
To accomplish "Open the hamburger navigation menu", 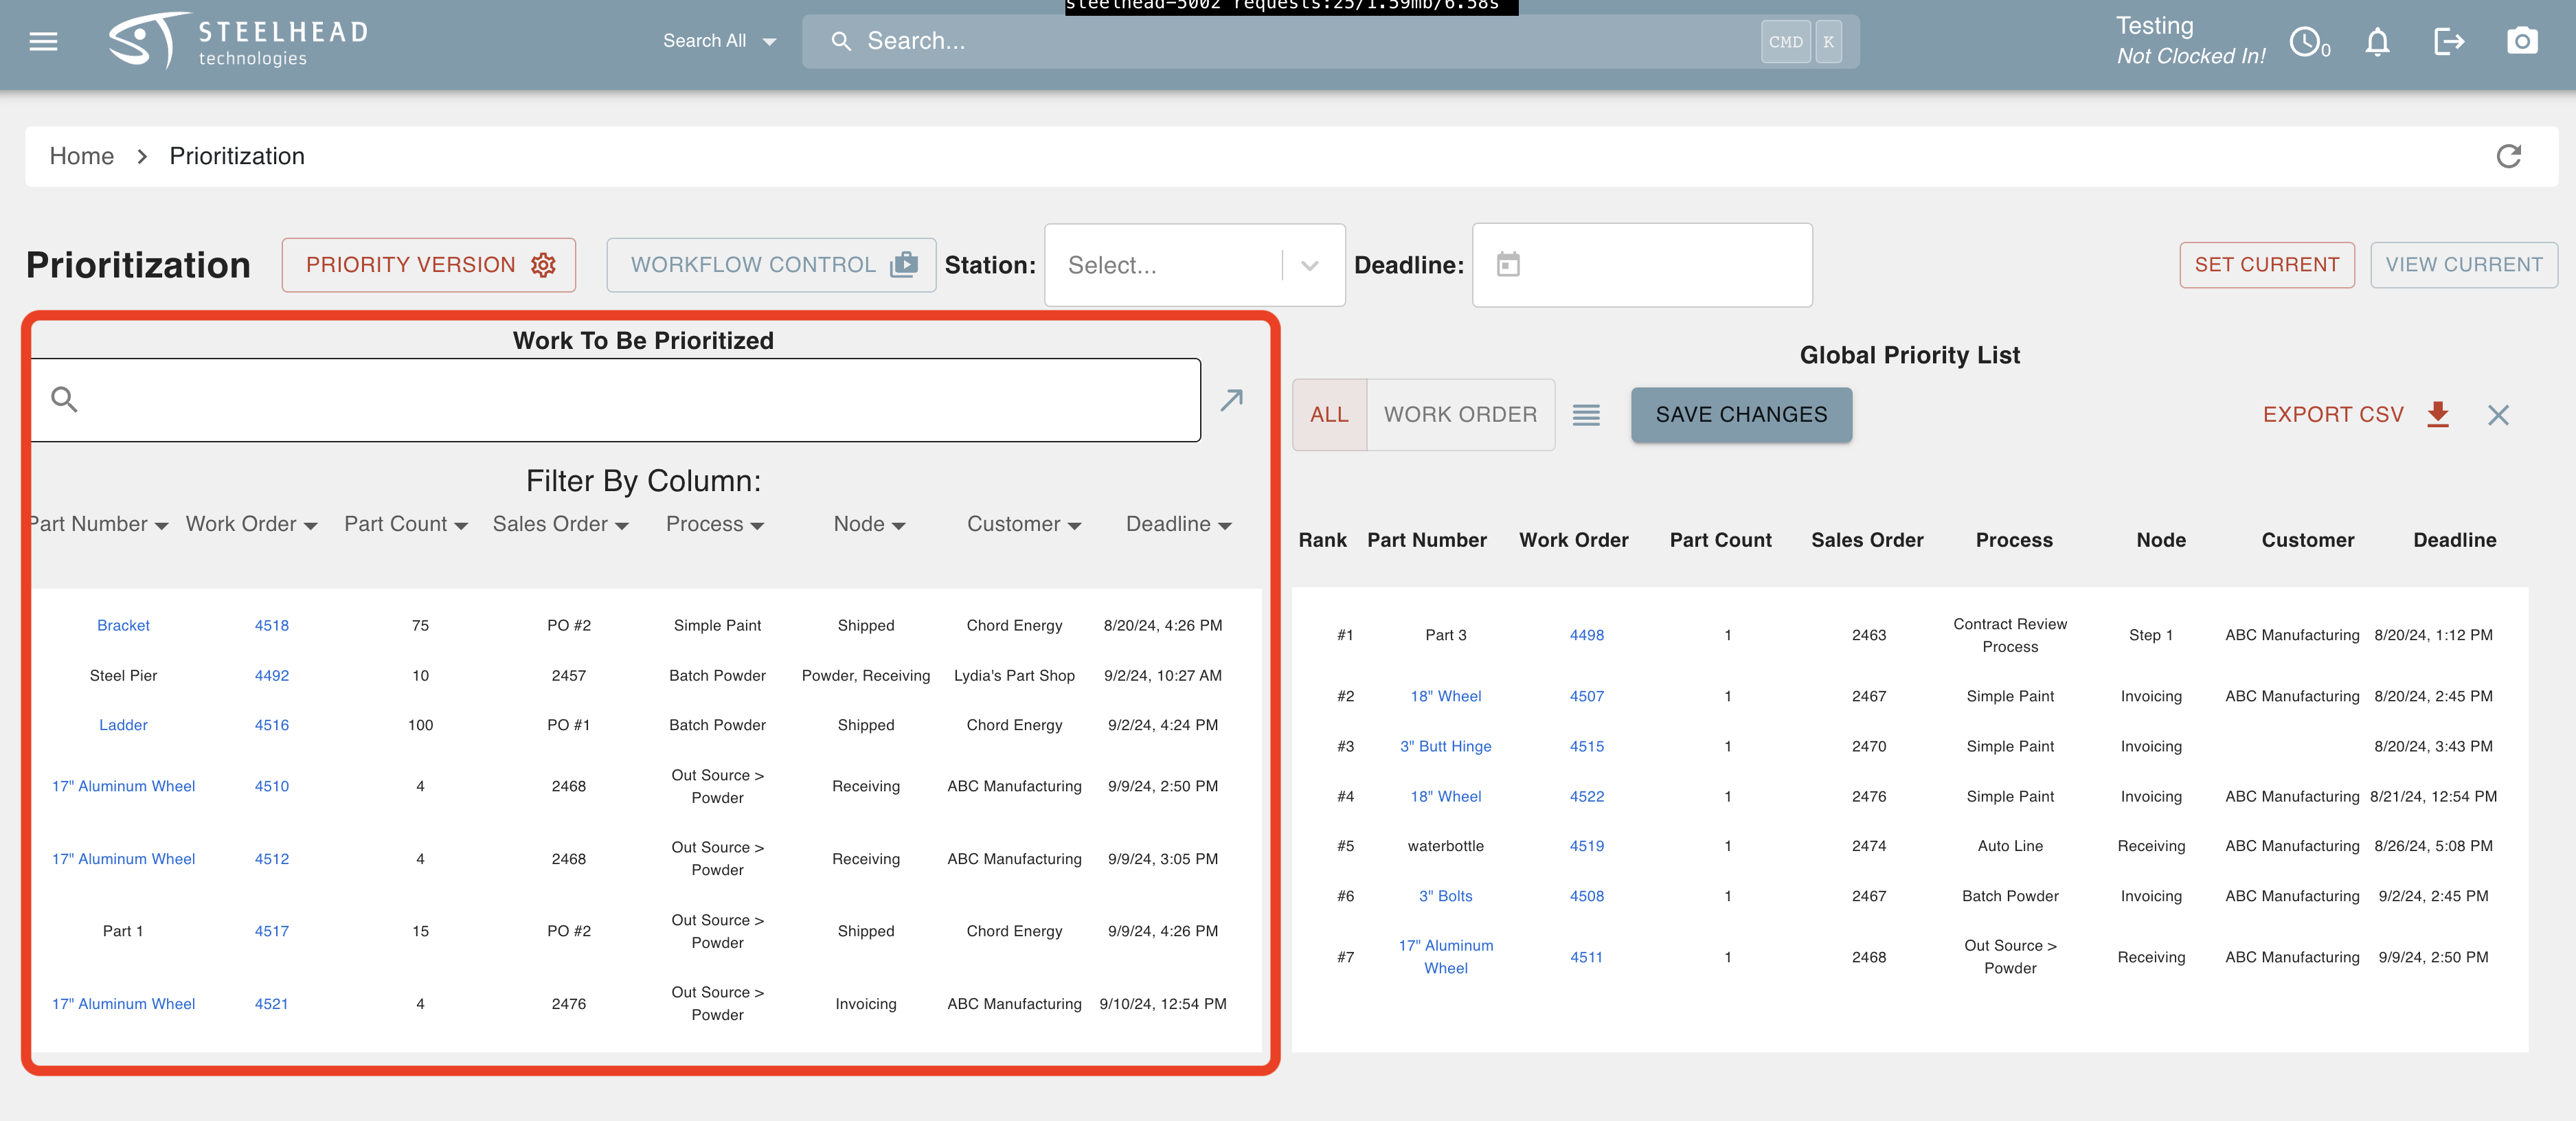I will (x=43, y=41).
